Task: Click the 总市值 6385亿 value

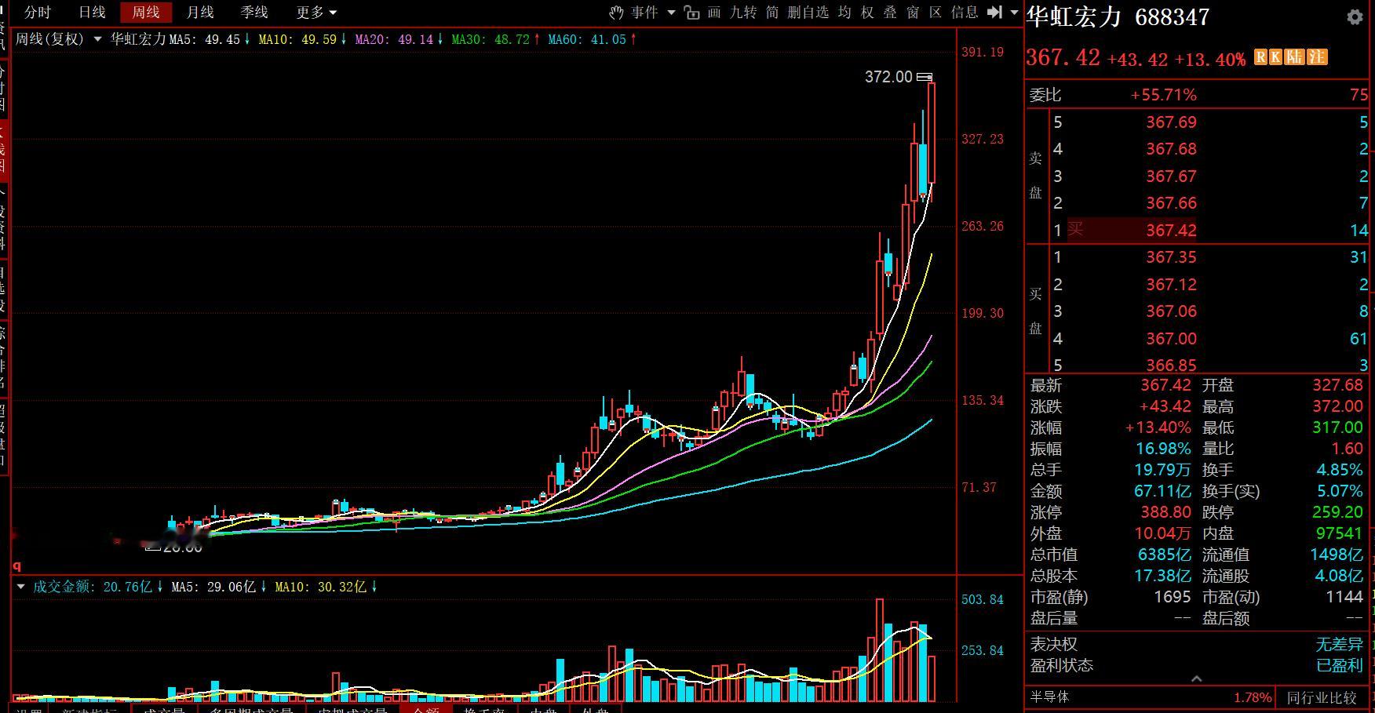Action: [x=1165, y=555]
